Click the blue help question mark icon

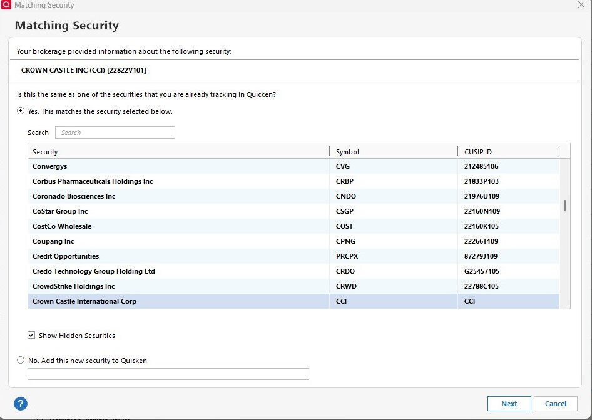click(21, 403)
